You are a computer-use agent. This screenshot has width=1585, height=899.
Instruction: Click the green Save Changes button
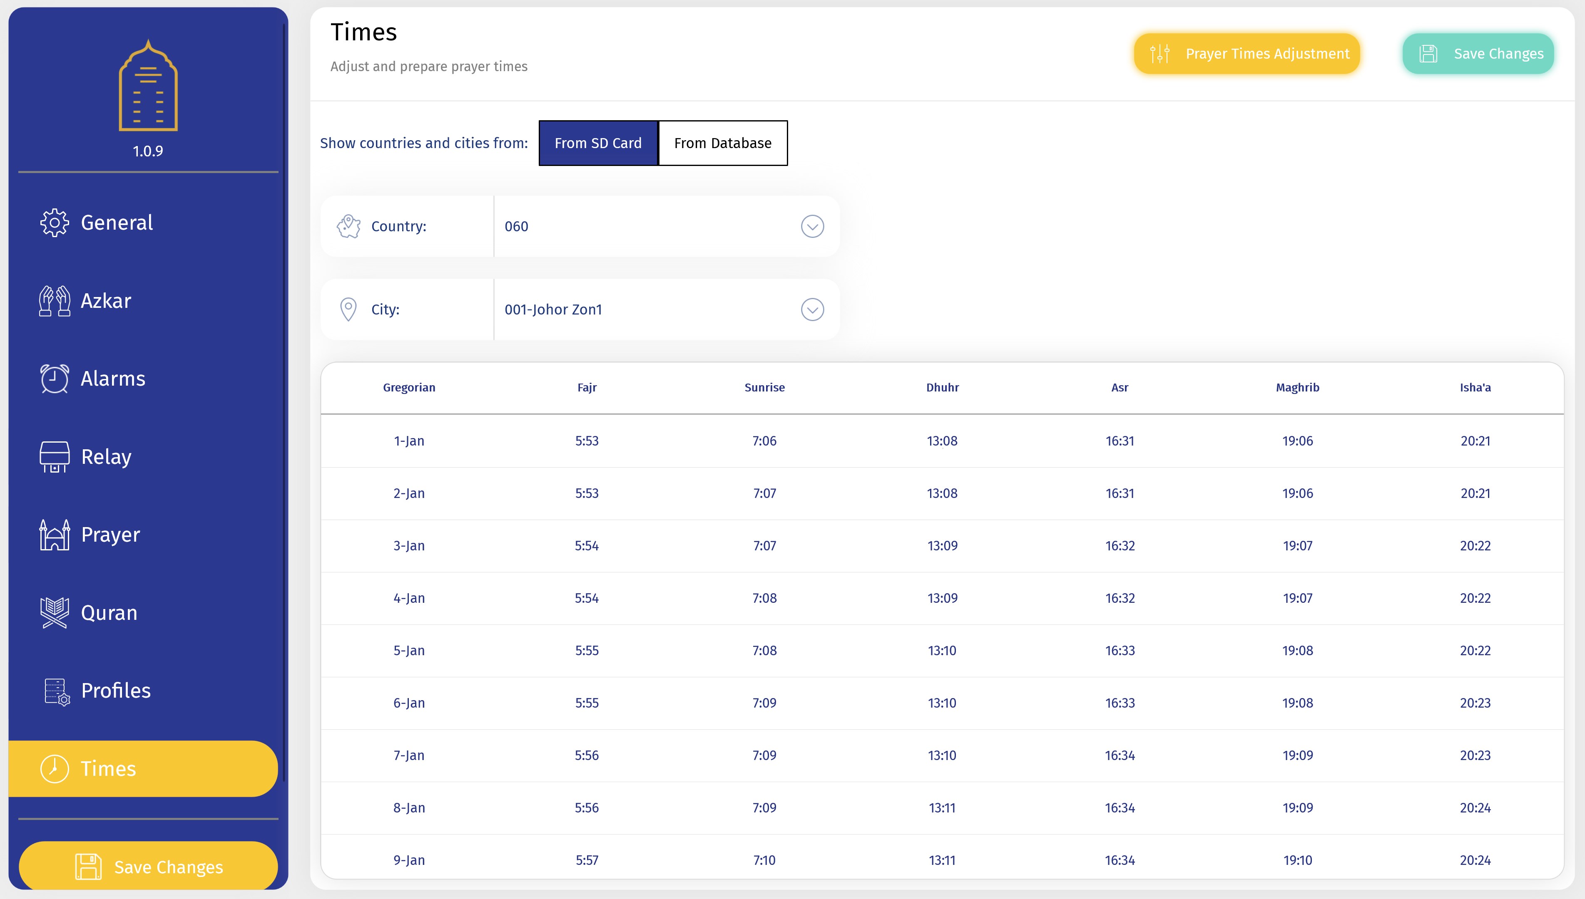coord(1478,54)
